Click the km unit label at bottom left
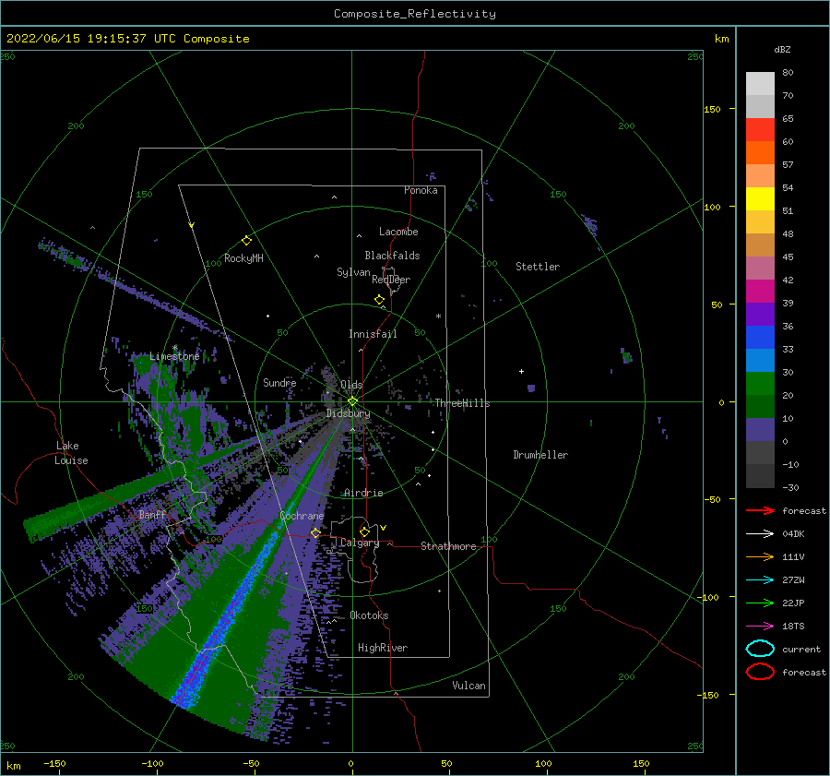 pyautogui.click(x=13, y=766)
